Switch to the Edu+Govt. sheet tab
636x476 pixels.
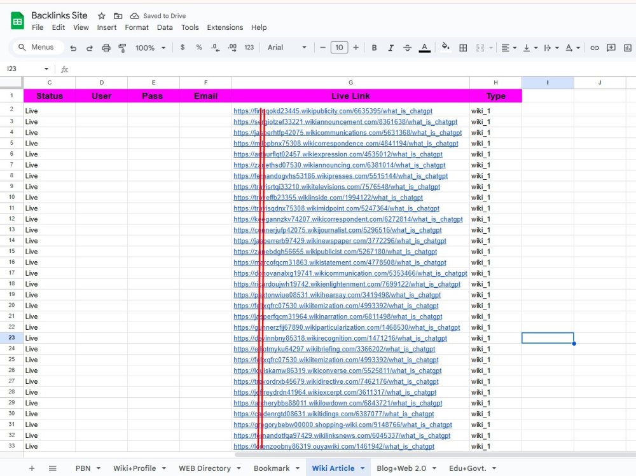pyautogui.click(x=467, y=468)
